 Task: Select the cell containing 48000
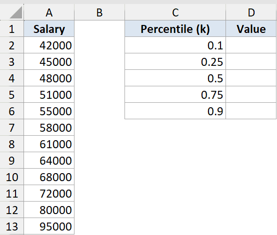tap(49, 78)
